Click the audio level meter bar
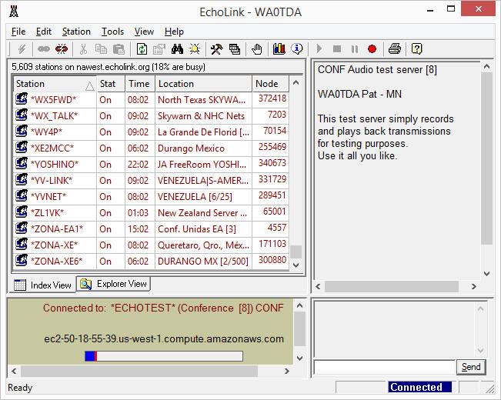Viewport: 501px width, 400px height. (x=164, y=356)
